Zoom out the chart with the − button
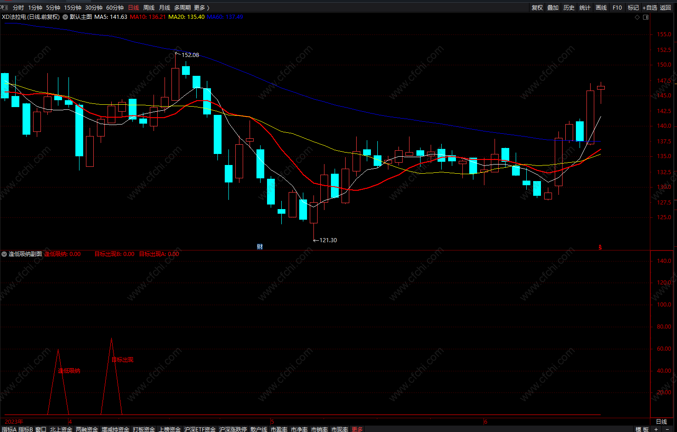 pyautogui.click(x=667, y=429)
